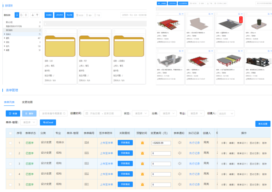Check the CAD folder card checkbox
The height and width of the screenshot is (192, 272).
[x=46, y=31]
